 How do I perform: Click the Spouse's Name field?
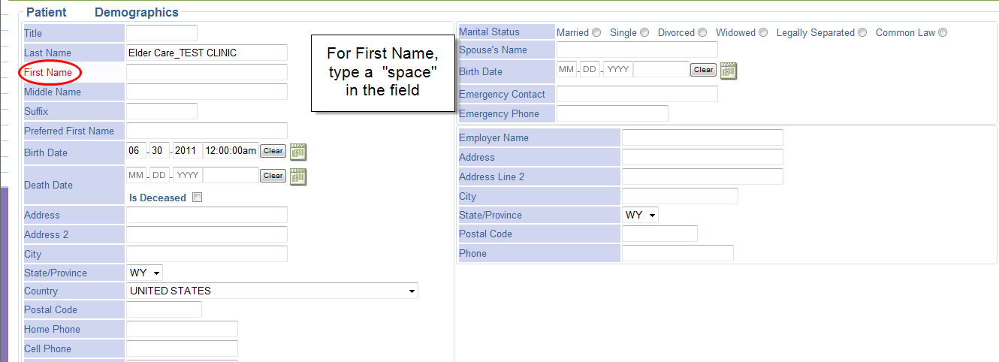click(x=637, y=50)
